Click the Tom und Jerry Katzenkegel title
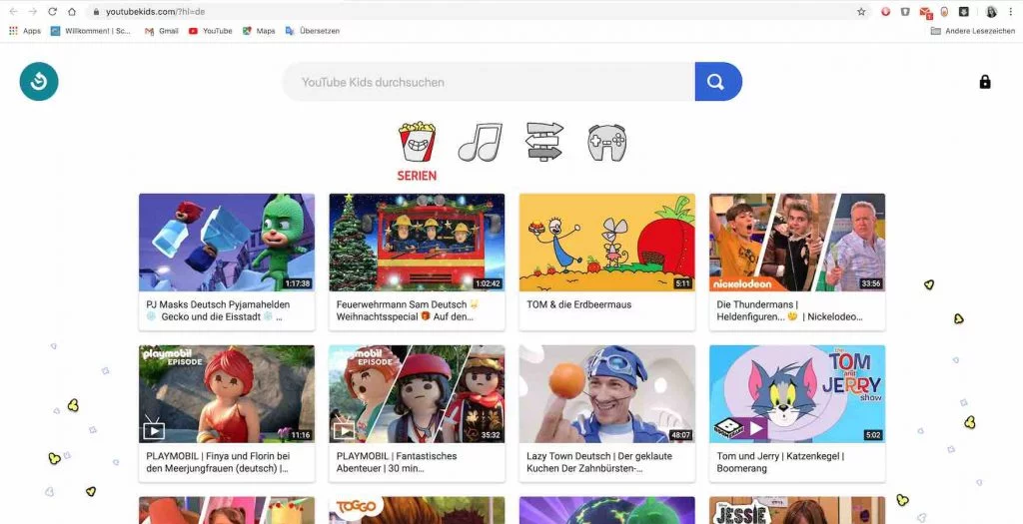 tap(780, 462)
